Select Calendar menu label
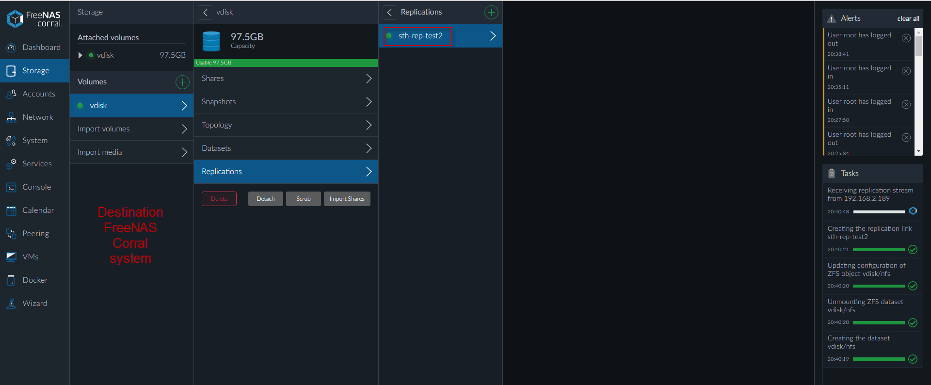This screenshot has height=385, width=931. coord(38,210)
